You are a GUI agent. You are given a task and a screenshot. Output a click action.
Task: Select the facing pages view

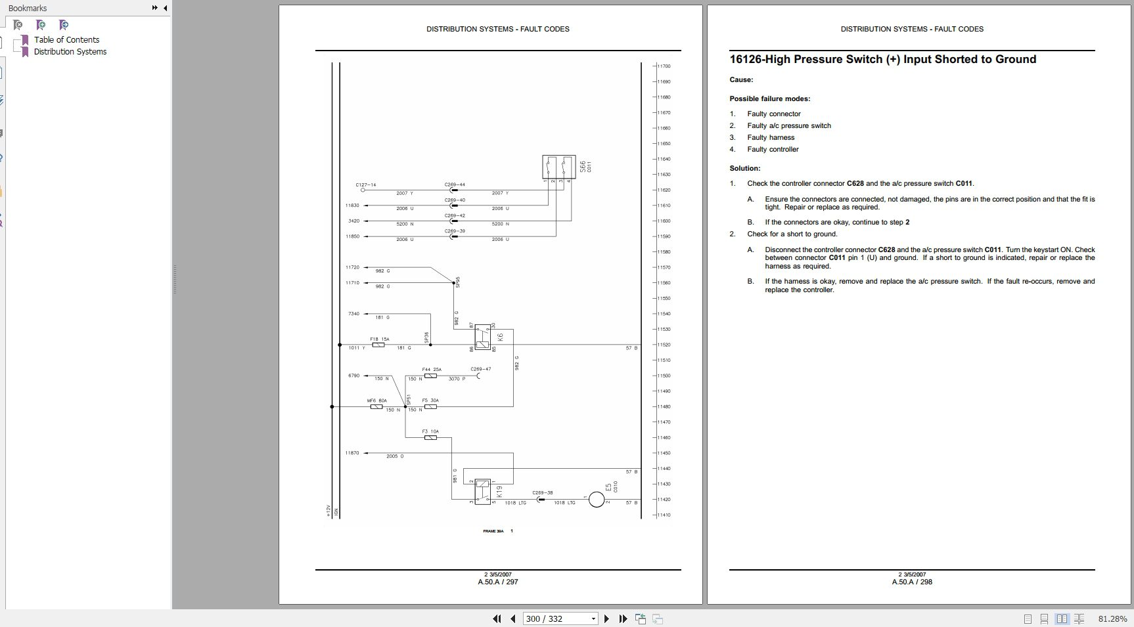pyautogui.click(x=1062, y=618)
